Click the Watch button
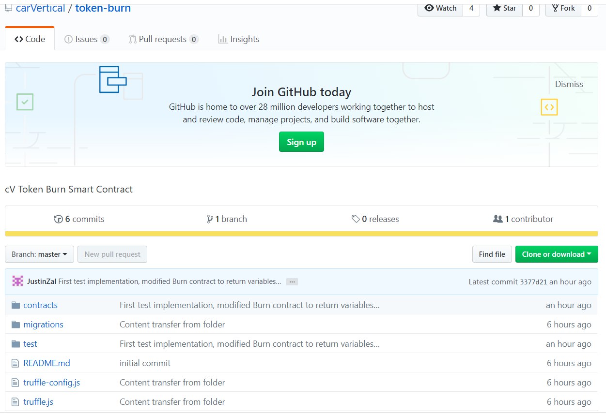This screenshot has width=606, height=414. click(440, 8)
